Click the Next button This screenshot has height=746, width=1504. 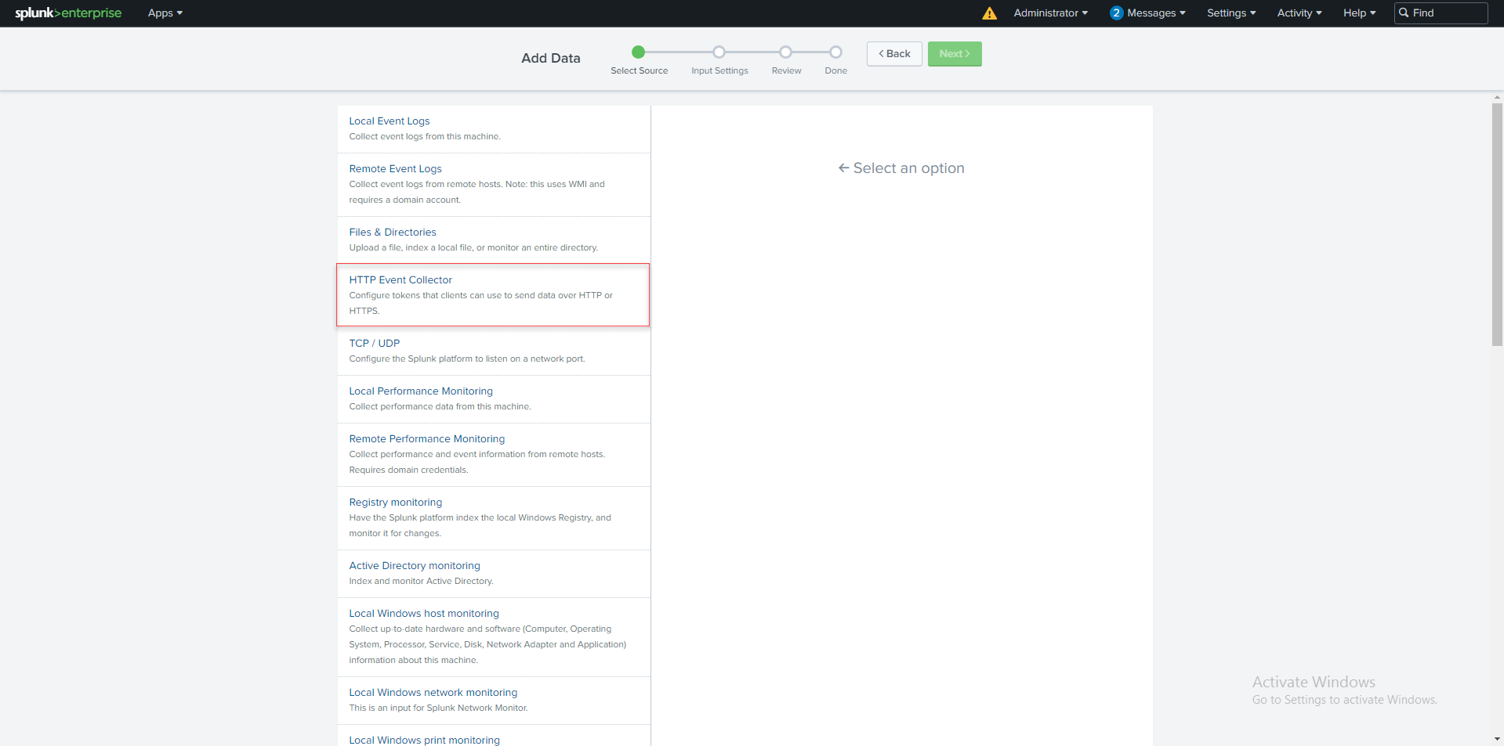tap(954, 53)
